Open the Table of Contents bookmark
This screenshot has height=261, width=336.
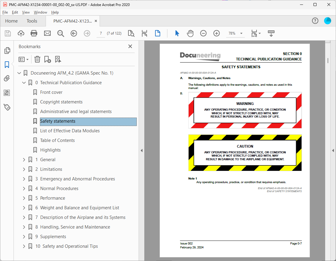pos(57,140)
